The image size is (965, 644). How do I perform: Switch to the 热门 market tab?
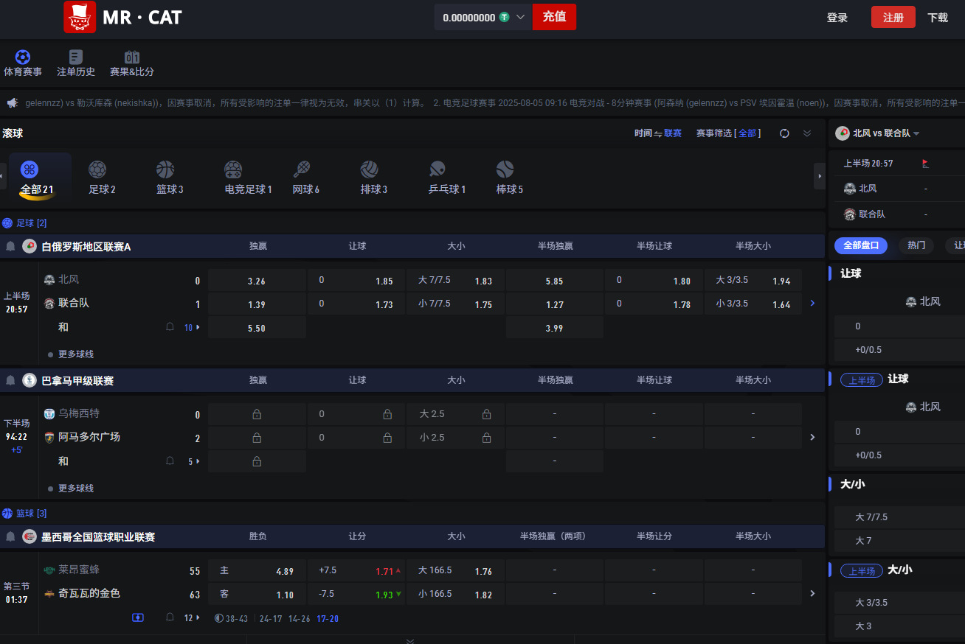(x=916, y=245)
